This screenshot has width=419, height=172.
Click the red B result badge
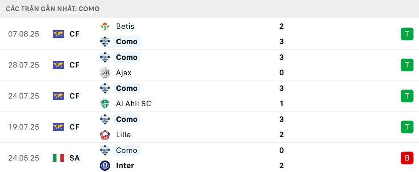click(407, 158)
